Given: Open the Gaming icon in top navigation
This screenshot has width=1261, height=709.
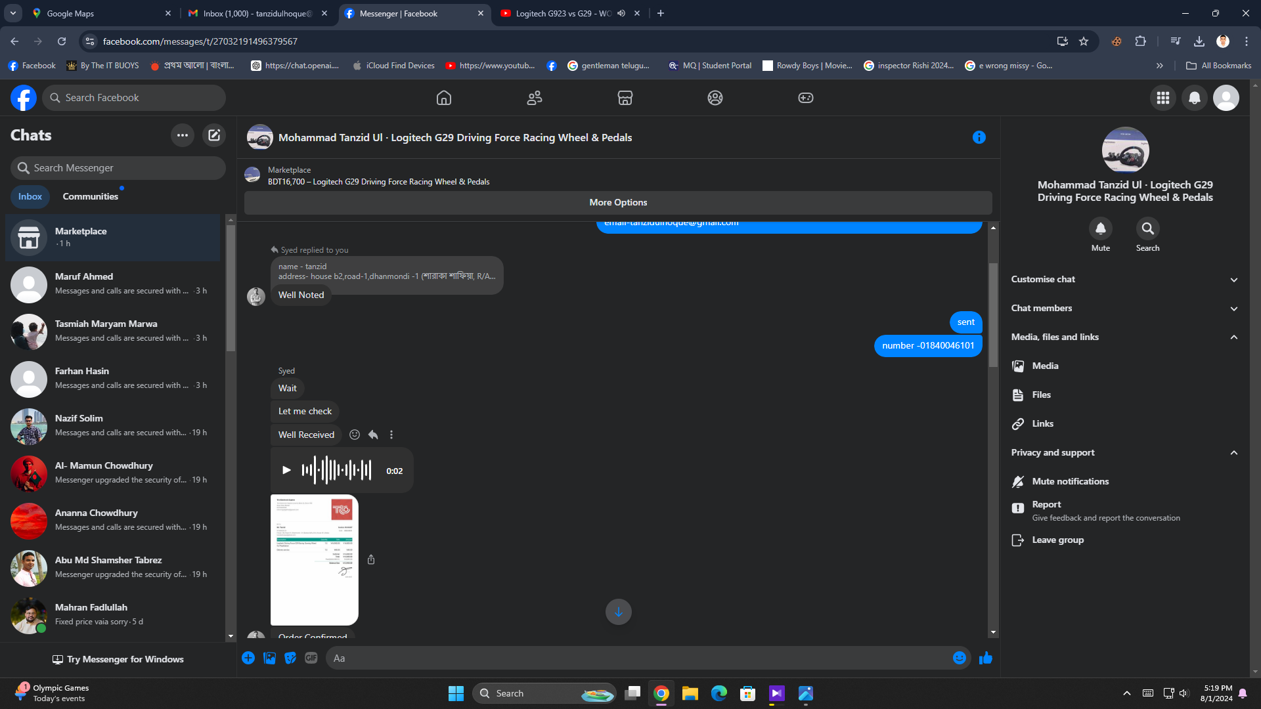Looking at the screenshot, I should [806, 98].
